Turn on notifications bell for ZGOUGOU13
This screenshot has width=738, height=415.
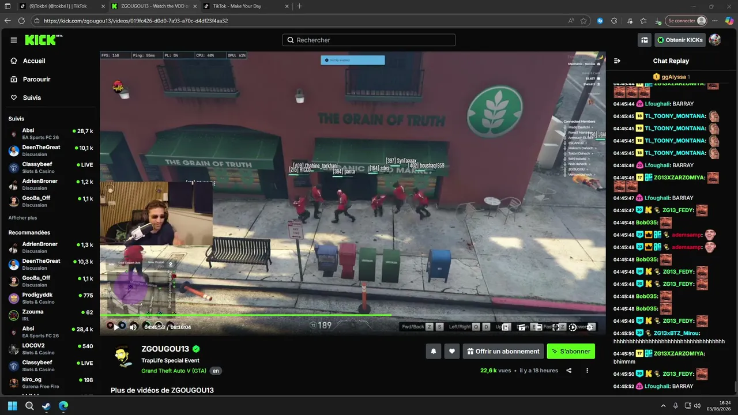pyautogui.click(x=434, y=351)
